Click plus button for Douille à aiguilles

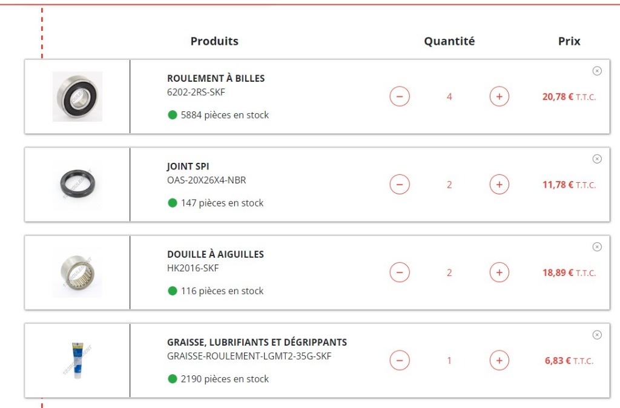(x=499, y=272)
